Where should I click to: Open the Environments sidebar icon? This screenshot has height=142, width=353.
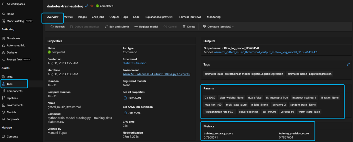(3, 105)
